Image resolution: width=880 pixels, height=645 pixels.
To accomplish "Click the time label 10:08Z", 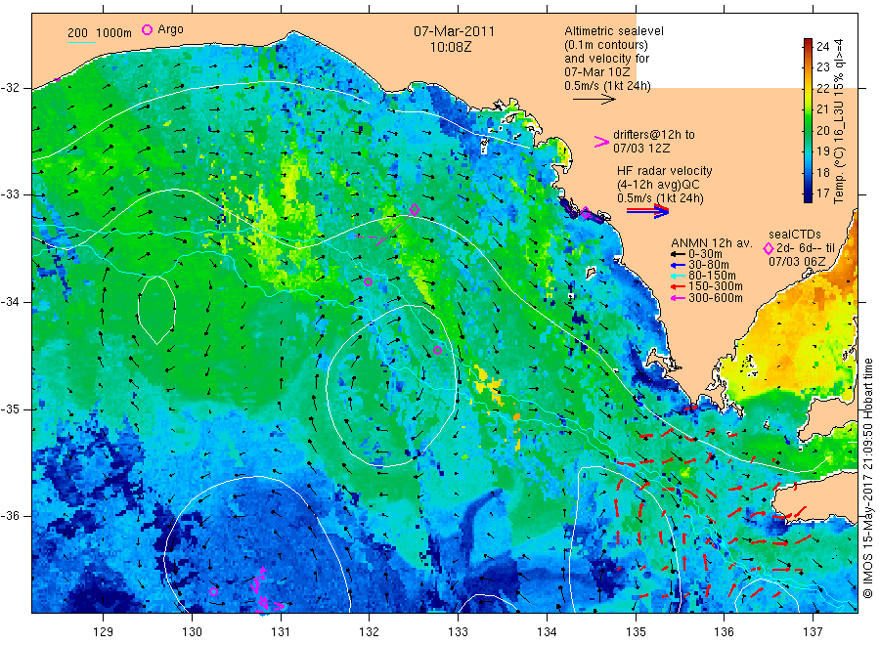I will point(451,47).
